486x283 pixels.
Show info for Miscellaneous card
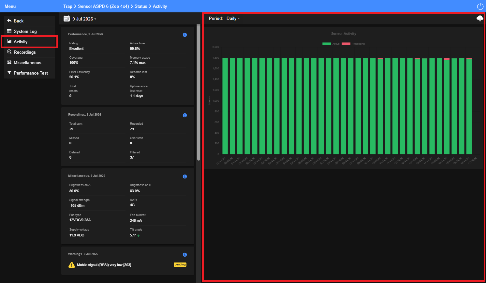pyautogui.click(x=185, y=177)
